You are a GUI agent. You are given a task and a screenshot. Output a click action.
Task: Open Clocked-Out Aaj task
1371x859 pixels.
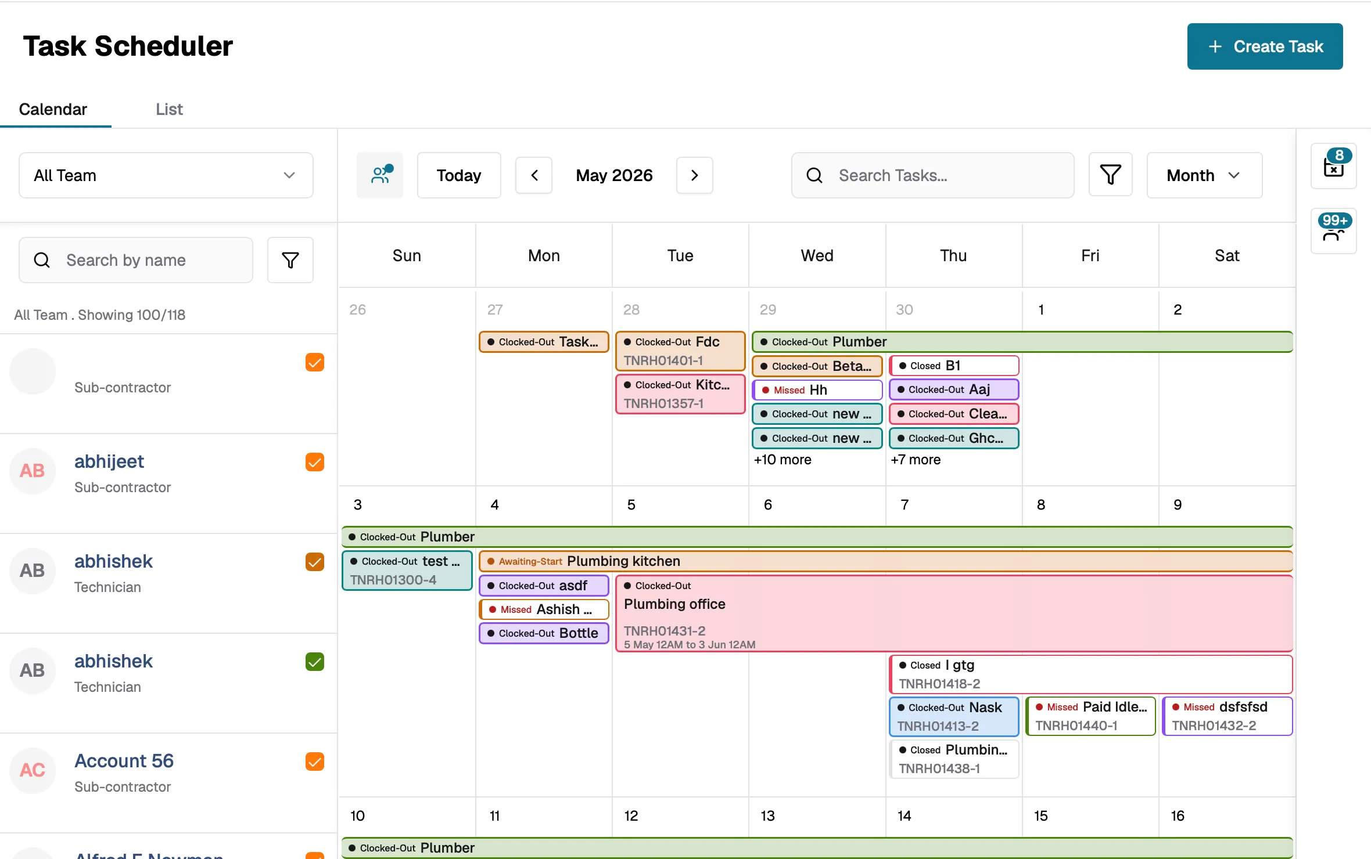click(x=954, y=389)
